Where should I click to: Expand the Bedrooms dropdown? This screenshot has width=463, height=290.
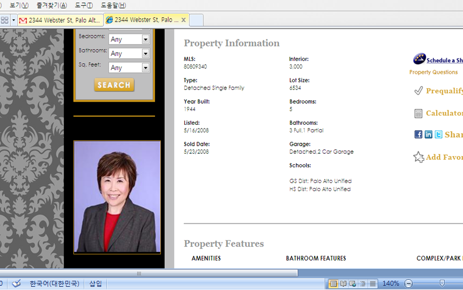[145, 39]
